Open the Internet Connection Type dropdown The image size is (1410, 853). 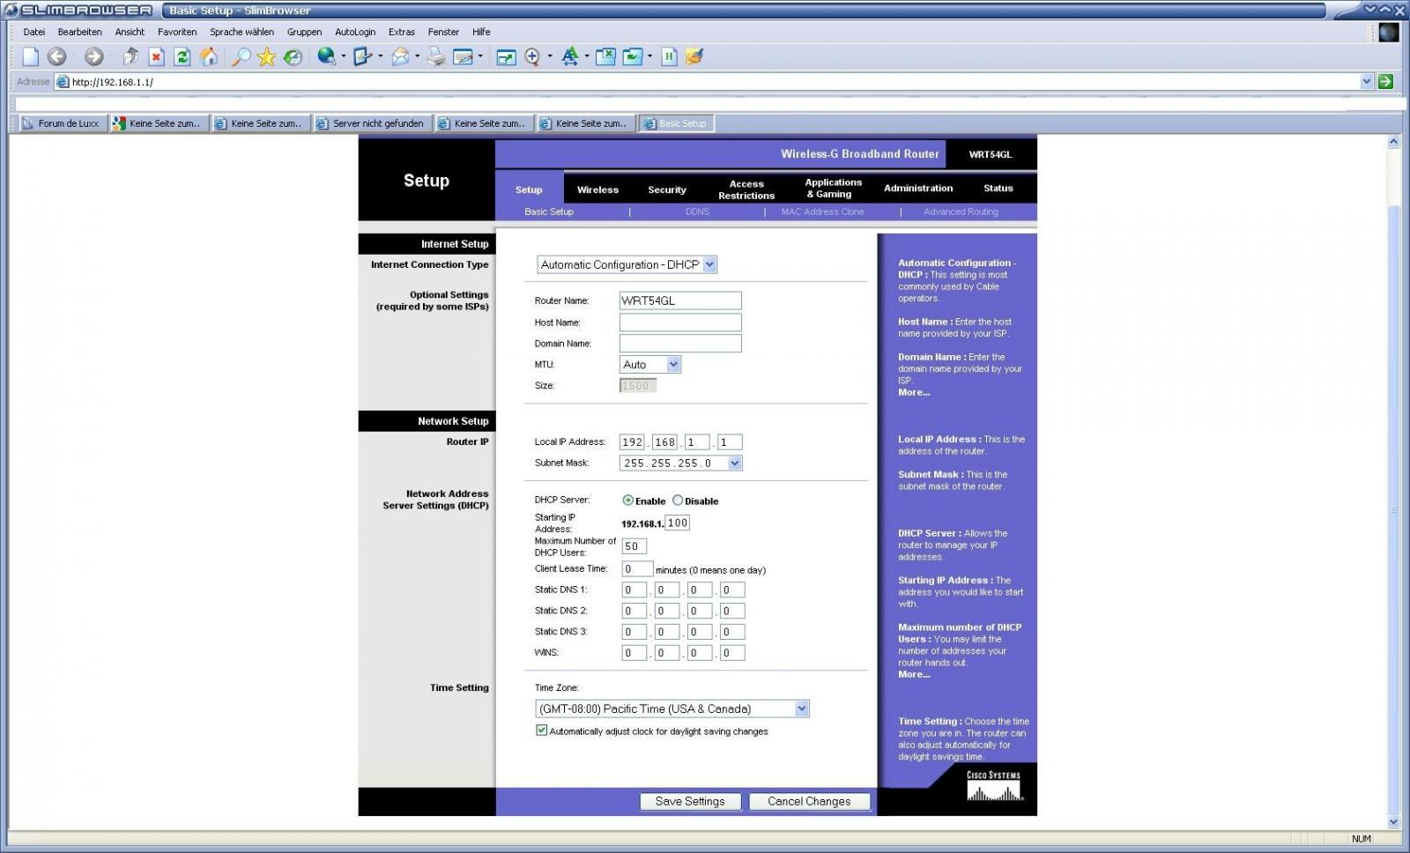point(627,264)
